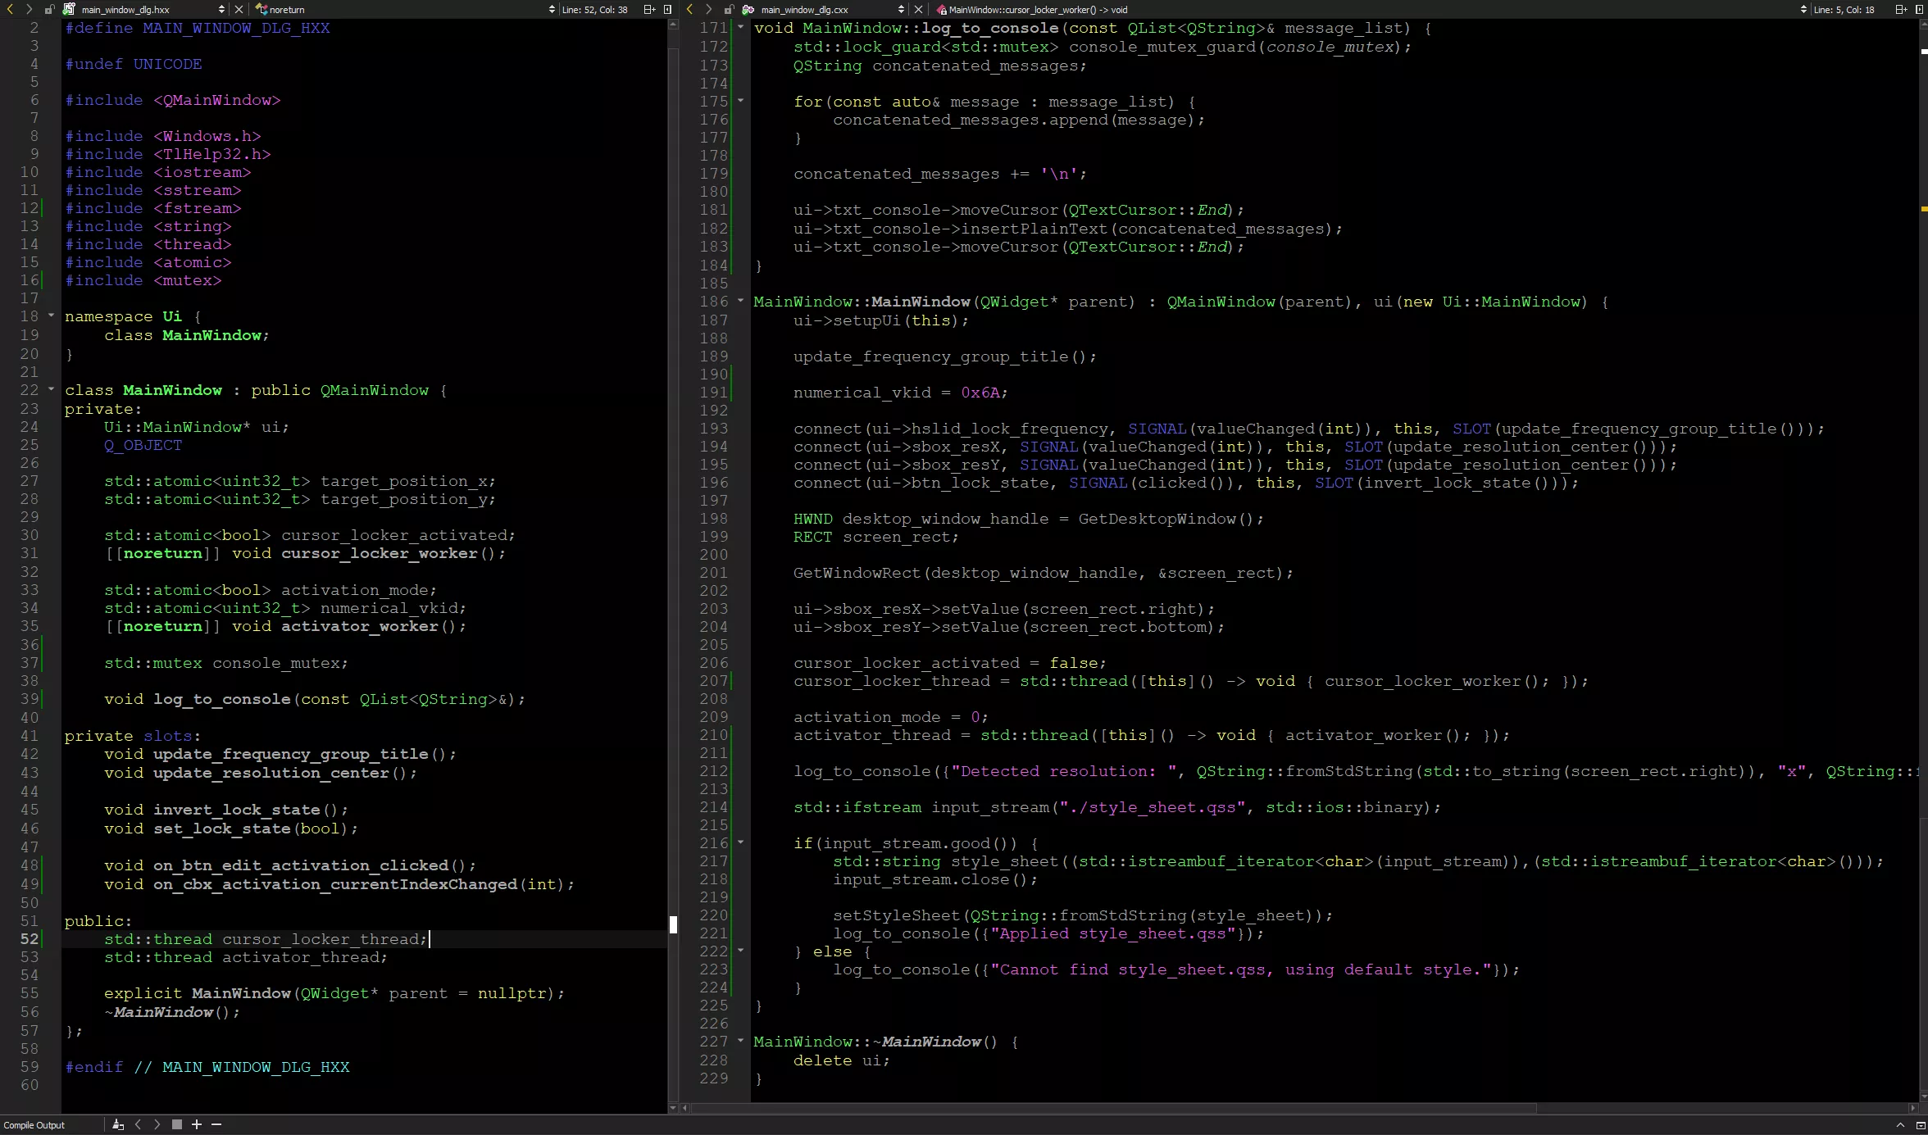Click the main_window_dlg.hxx file type icon
The image size is (1928, 1135).
pyautogui.click(x=69, y=9)
